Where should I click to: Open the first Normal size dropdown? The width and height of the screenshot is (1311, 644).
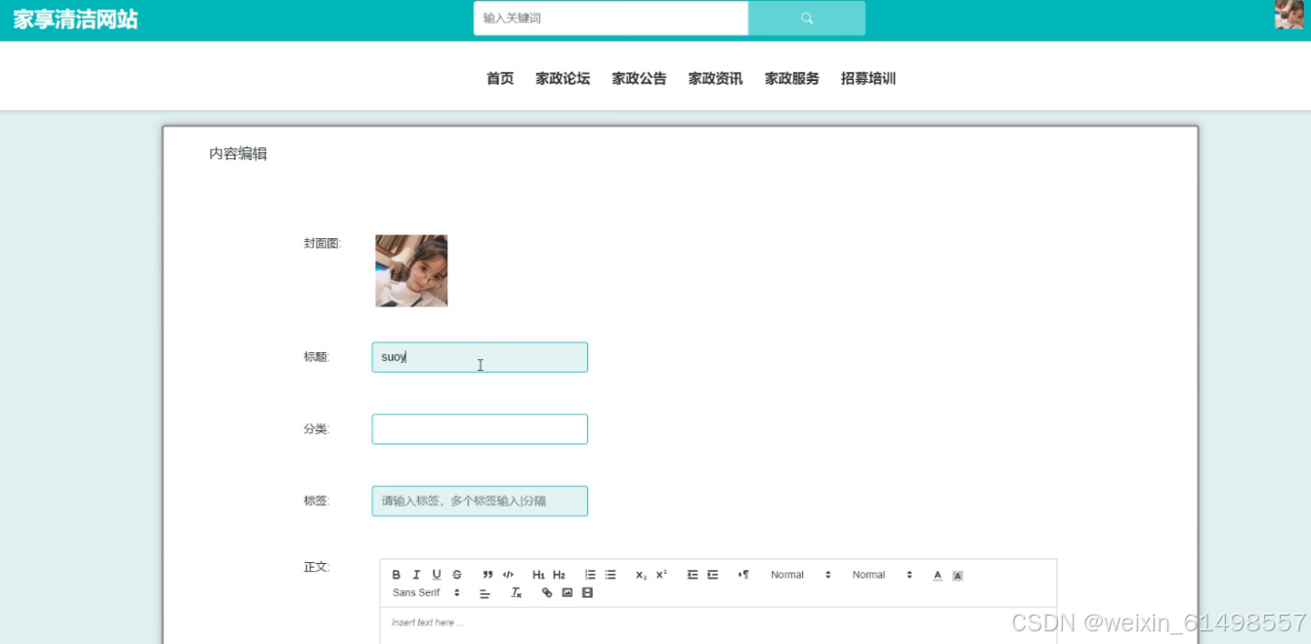800,575
